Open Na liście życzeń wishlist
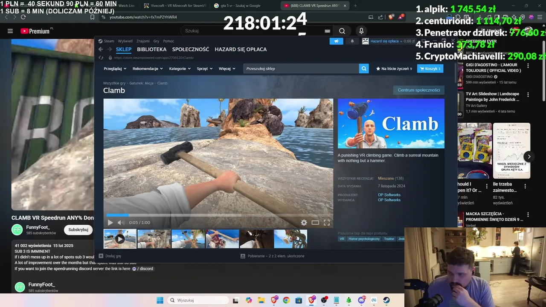The width and height of the screenshot is (546, 307). (394, 69)
